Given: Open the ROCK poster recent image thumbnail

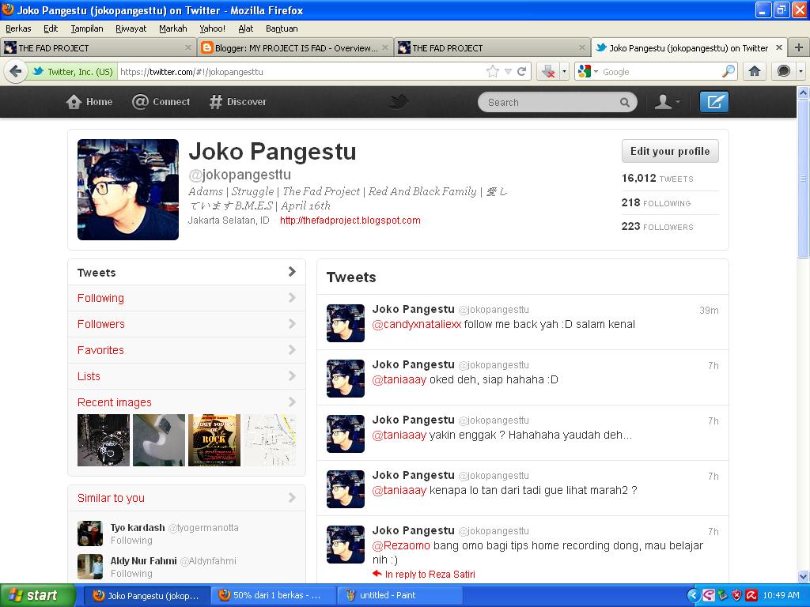Looking at the screenshot, I should [214, 439].
